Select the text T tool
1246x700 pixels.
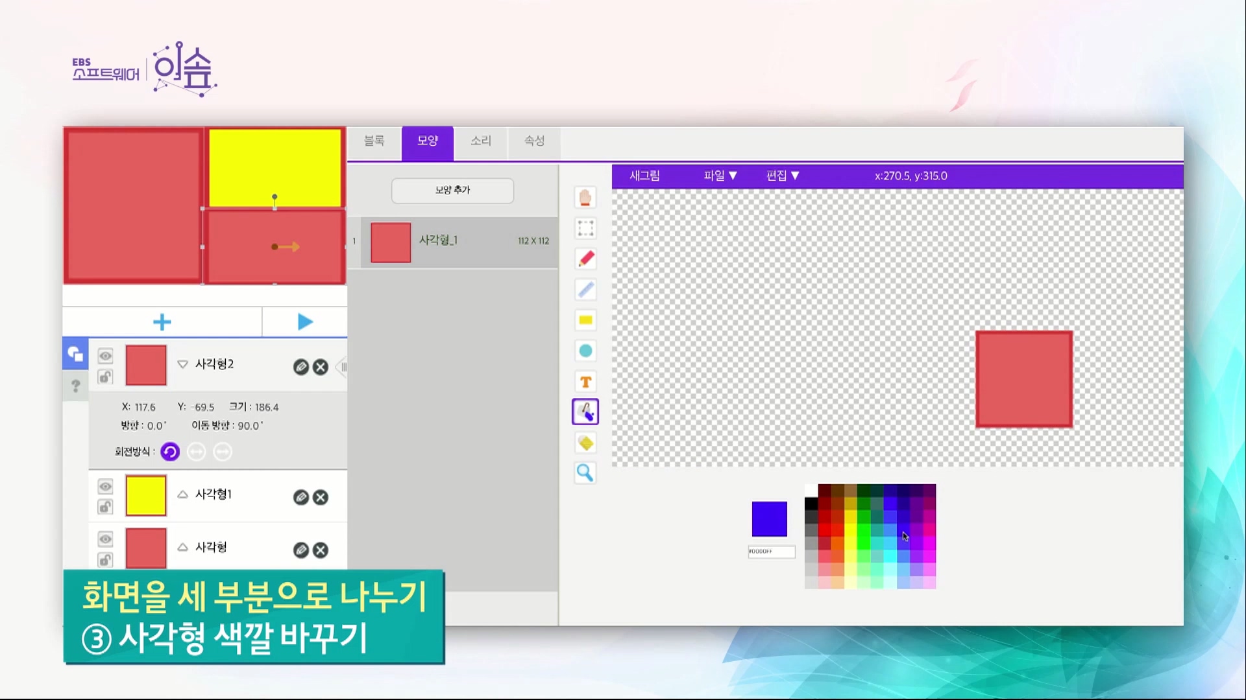click(585, 382)
